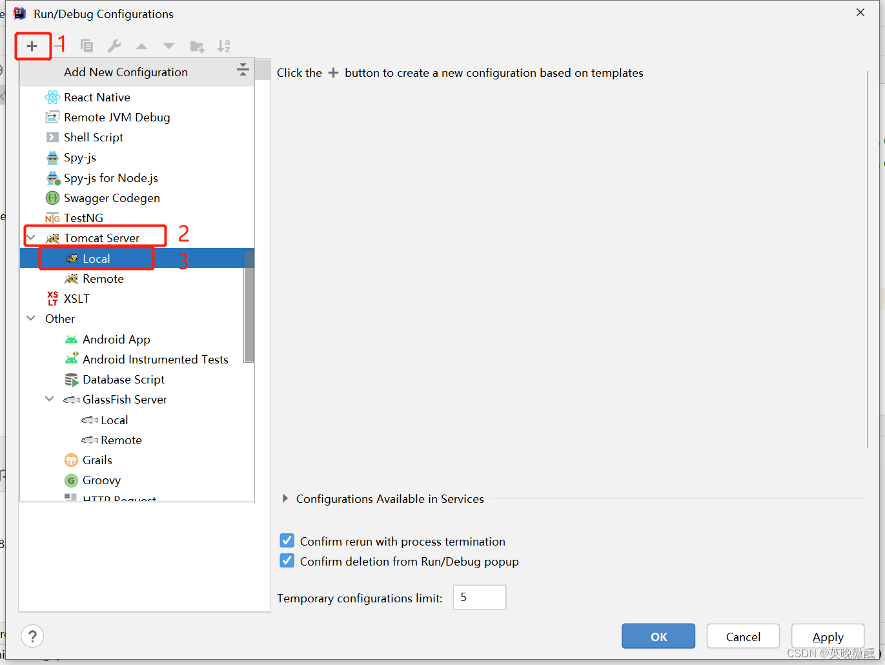Click the Apply button
The height and width of the screenshot is (665, 885).
(828, 637)
